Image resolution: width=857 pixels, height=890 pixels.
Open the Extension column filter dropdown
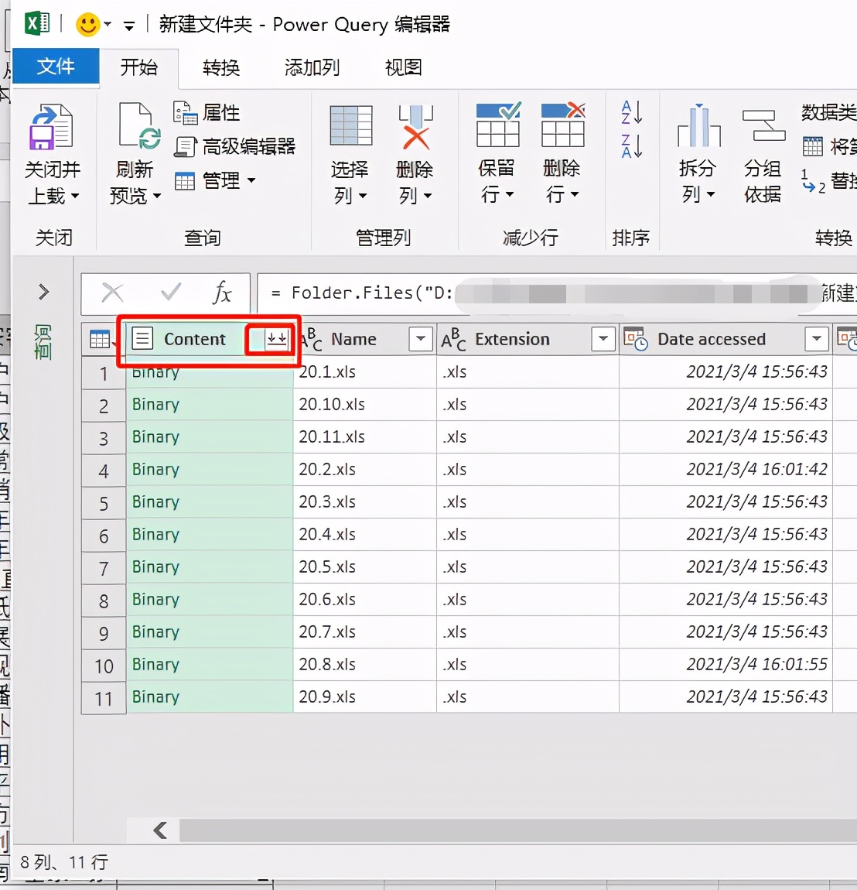(x=603, y=339)
